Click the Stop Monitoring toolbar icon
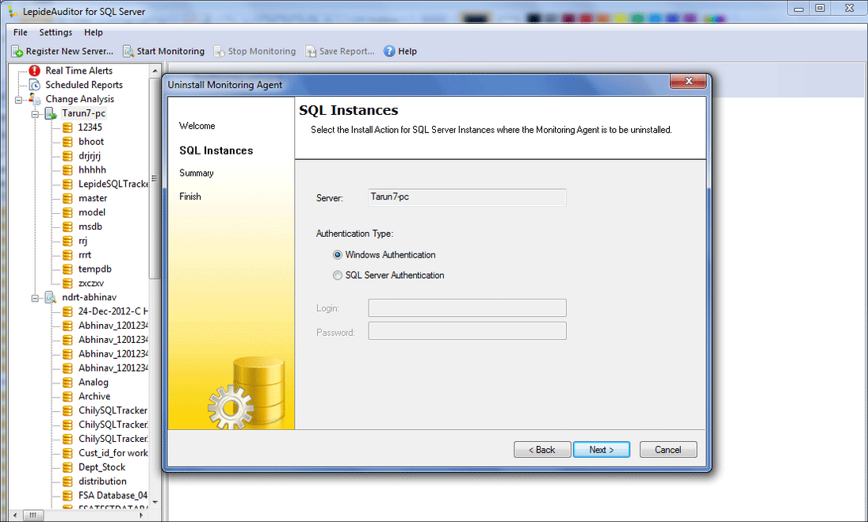 click(x=220, y=51)
